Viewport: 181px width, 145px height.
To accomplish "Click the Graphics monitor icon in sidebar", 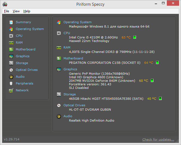I will (x=11, y=56).
